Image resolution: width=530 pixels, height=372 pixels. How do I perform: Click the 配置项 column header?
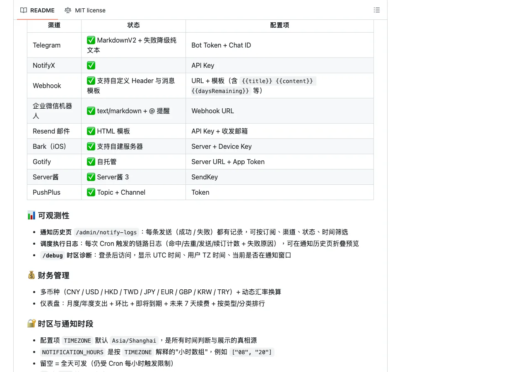pyautogui.click(x=279, y=25)
